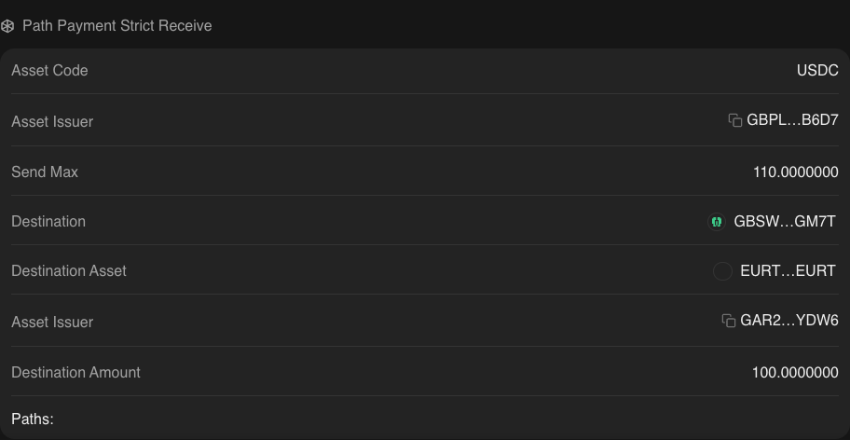This screenshot has width=850, height=440.
Task: Click the Path Payment Strict Receive heading
Action: point(117,26)
